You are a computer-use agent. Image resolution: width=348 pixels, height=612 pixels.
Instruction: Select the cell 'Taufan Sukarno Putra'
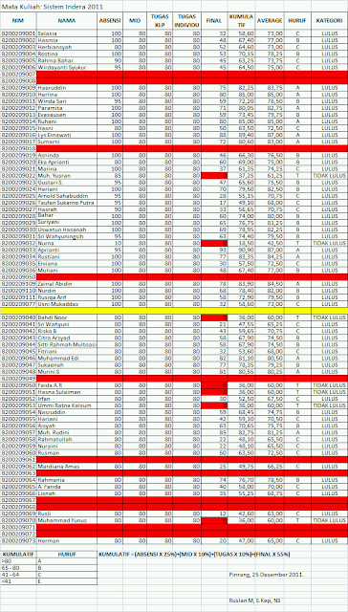67,202
